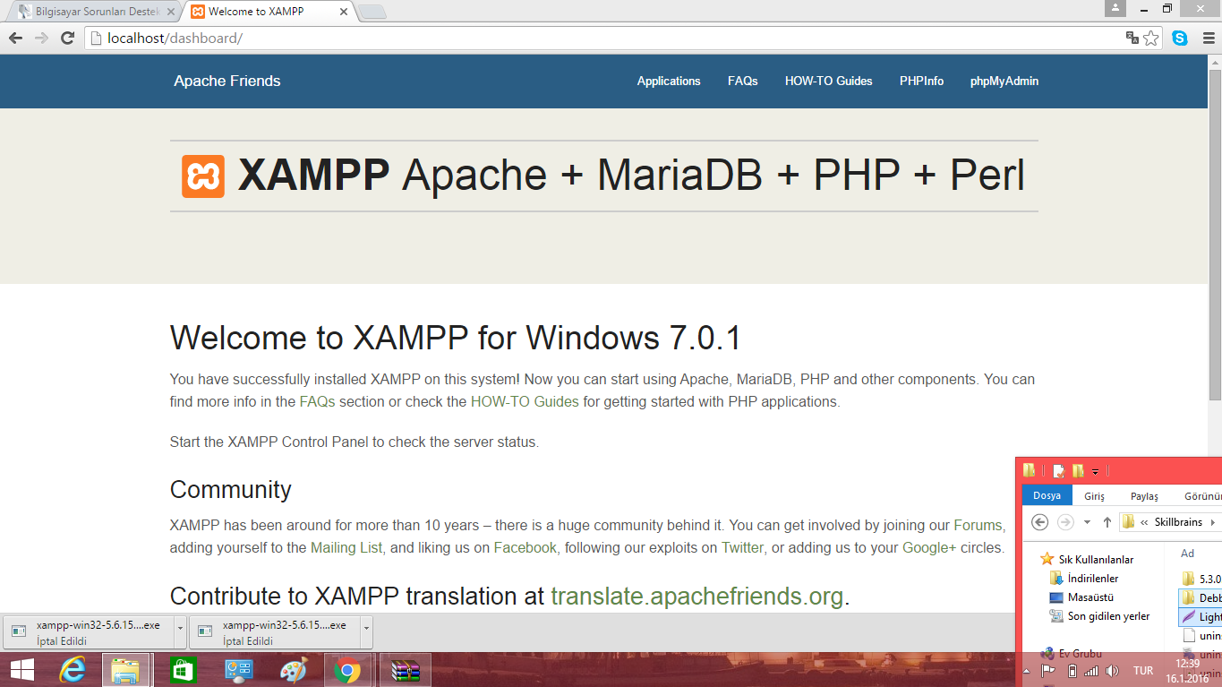Click the battery tray icon
Screen dimensions: 1222x687
pyautogui.click(x=1072, y=671)
